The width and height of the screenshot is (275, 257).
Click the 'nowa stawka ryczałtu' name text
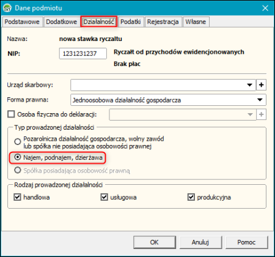[90, 39]
